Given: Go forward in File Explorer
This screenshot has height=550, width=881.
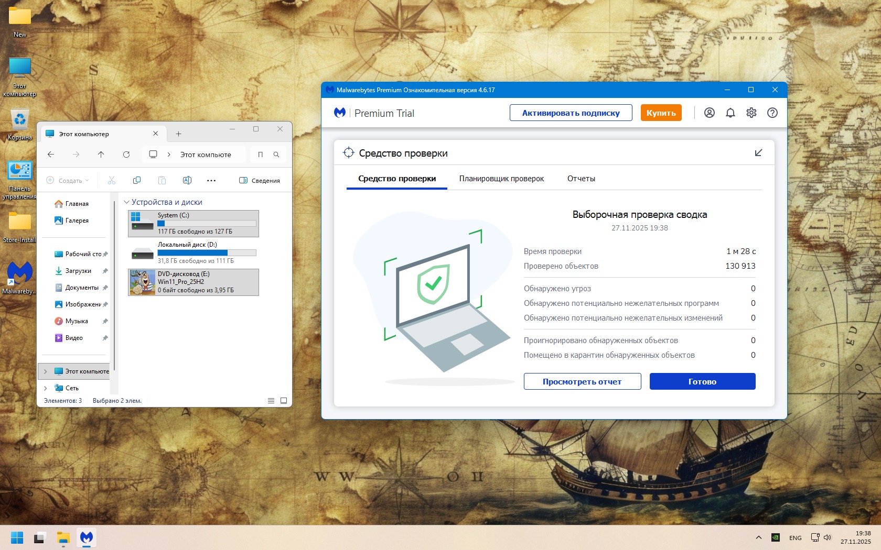Looking at the screenshot, I should pyautogui.click(x=76, y=155).
